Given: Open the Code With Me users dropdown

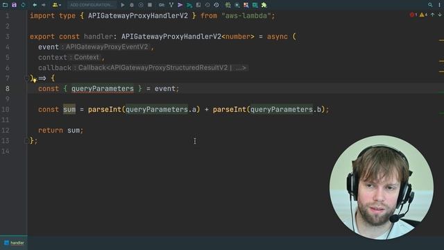Looking at the screenshot, I should point(57,5).
